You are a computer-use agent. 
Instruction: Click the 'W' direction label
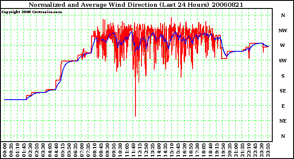coord(282,45)
